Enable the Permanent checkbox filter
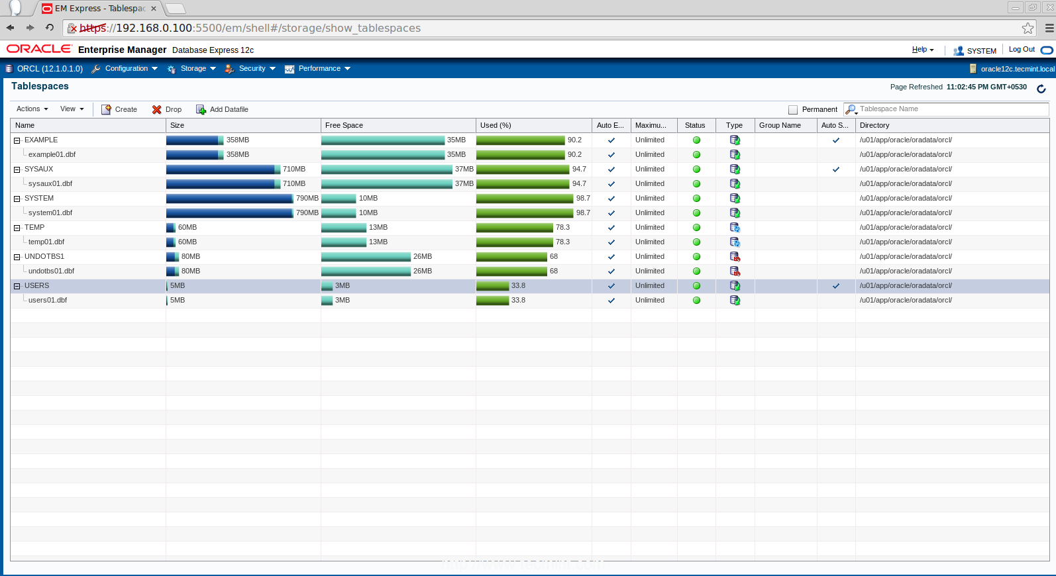 pyautogui.click(x=793, y=110)
